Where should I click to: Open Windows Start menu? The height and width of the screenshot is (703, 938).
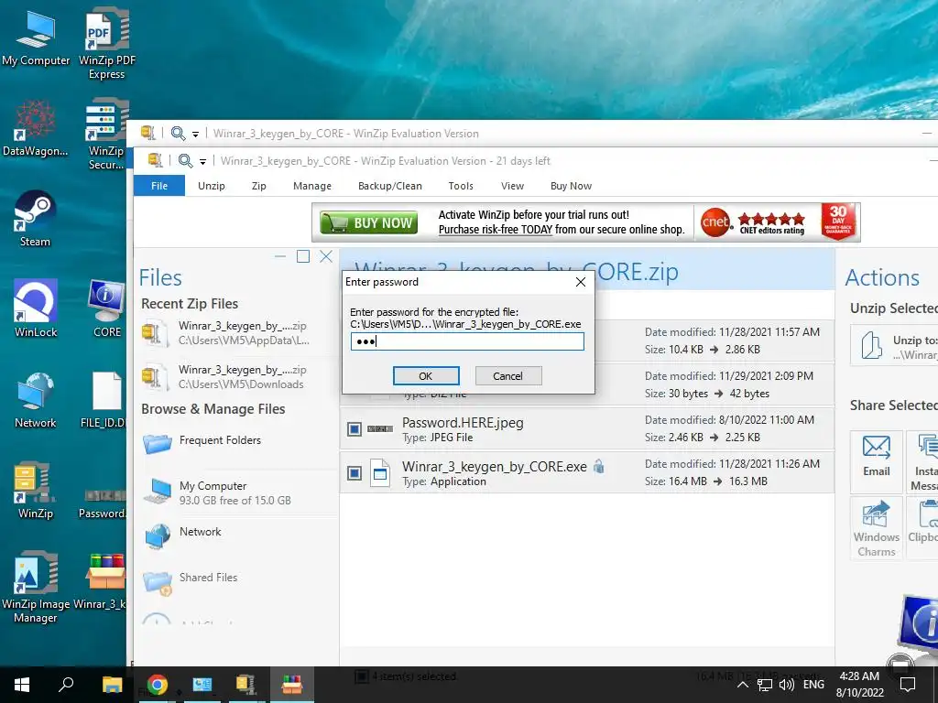coord(22,685)
